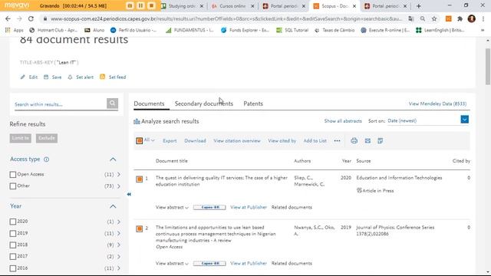Click the search within results magnifier button

coord(112,103)
